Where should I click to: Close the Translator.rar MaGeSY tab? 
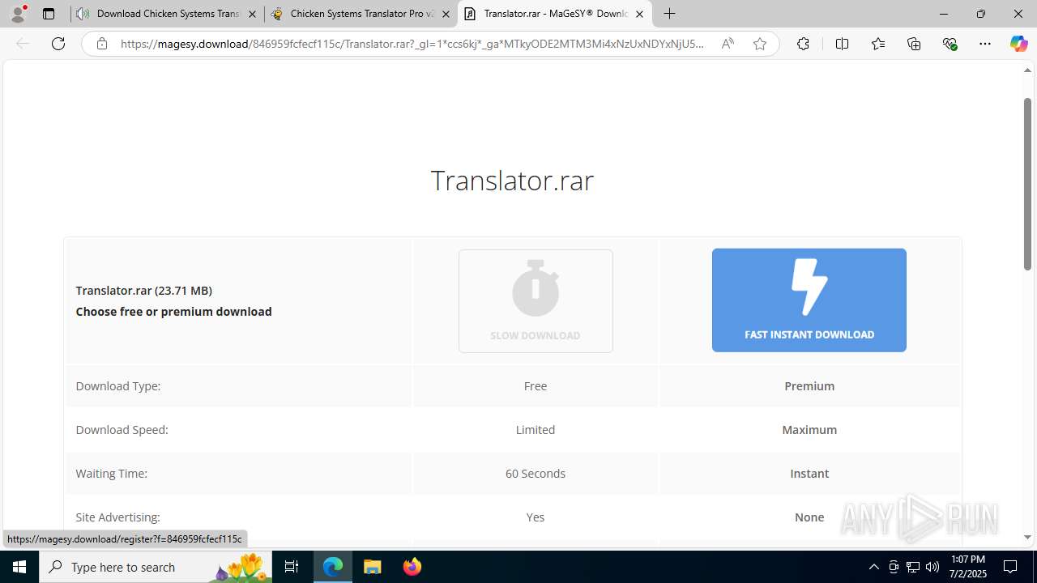pyautogui.click(x=639, y=14)
